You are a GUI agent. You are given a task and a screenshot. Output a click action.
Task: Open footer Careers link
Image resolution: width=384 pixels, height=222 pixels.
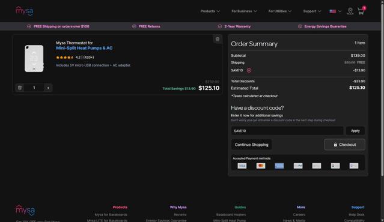(x=299, y=215)
